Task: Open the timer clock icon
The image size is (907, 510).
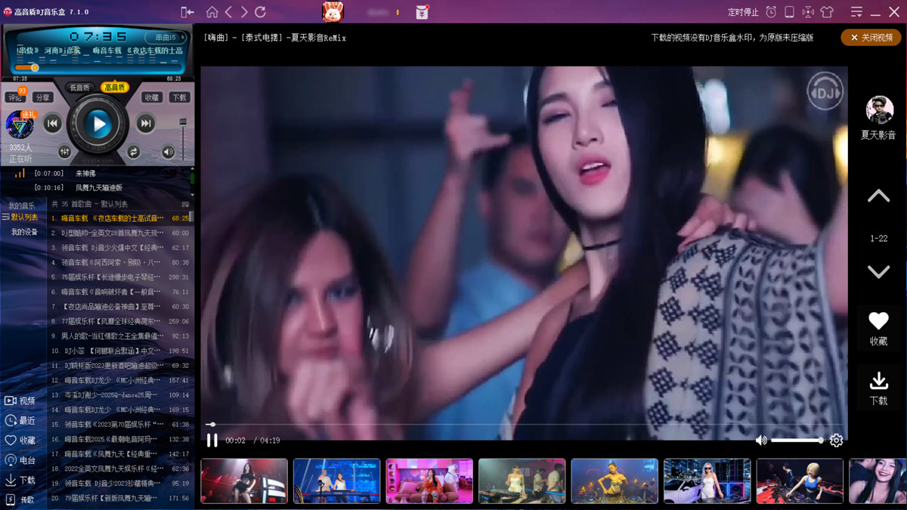Action: pos(771,12)
